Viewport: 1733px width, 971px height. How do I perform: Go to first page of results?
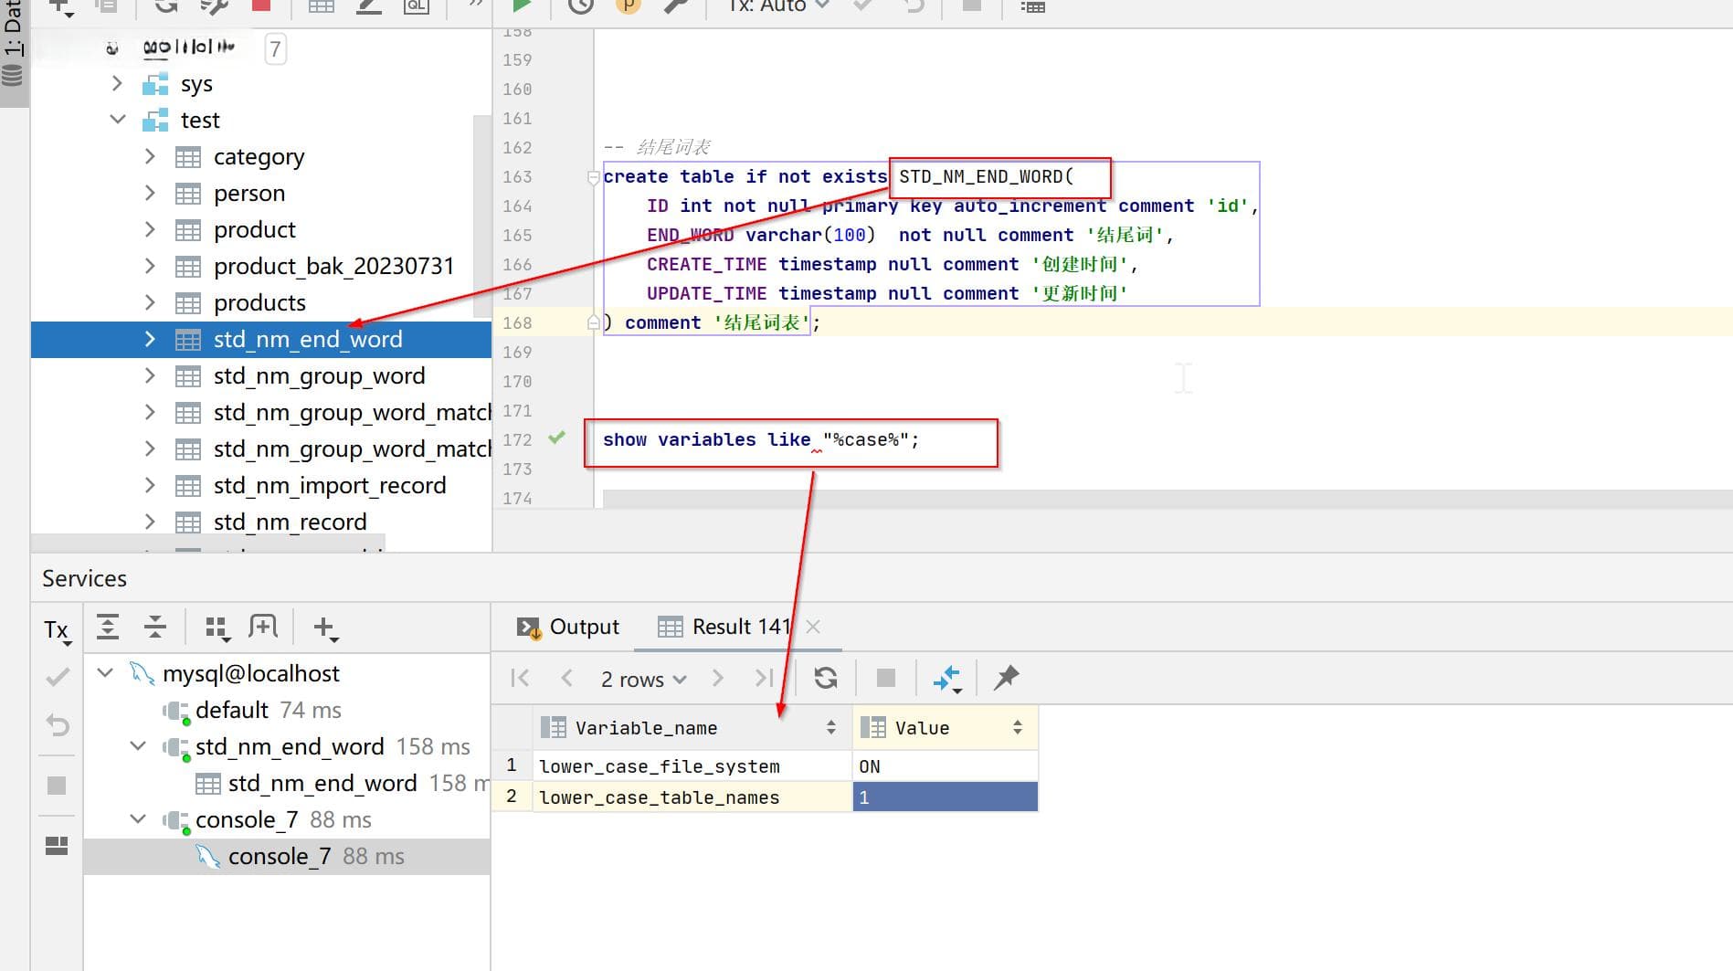520,678
